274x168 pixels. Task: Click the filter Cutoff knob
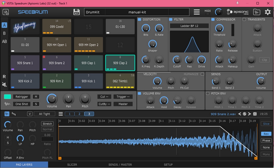[x=177, y=59]
